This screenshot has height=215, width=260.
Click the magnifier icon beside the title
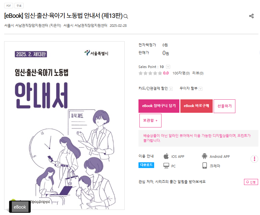pyautogui.click(x=126, y=16)
